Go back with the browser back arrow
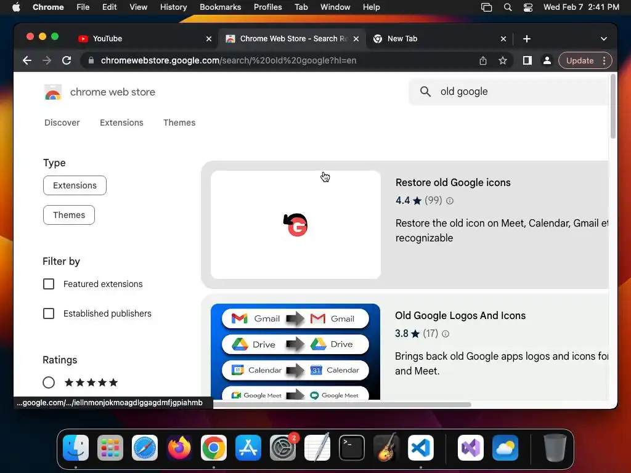Image resolution: width=631 pixels, height=473 pixels. click(27, 60)
